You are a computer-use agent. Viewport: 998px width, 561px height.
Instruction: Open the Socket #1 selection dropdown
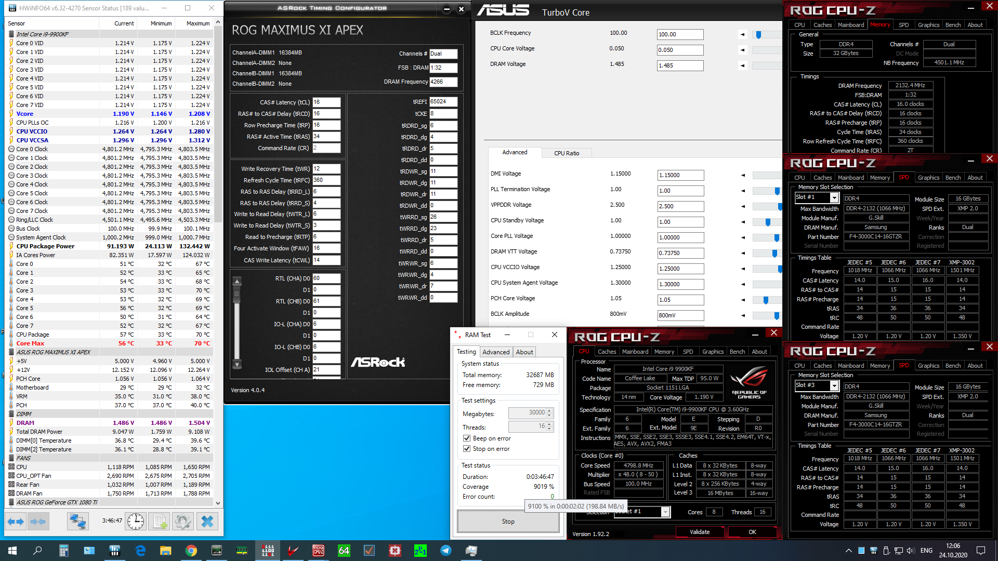[665, 512]
